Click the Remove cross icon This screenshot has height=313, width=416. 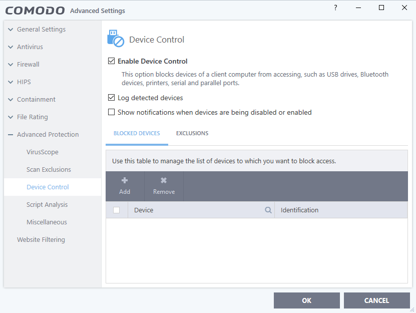coord(164,180)
